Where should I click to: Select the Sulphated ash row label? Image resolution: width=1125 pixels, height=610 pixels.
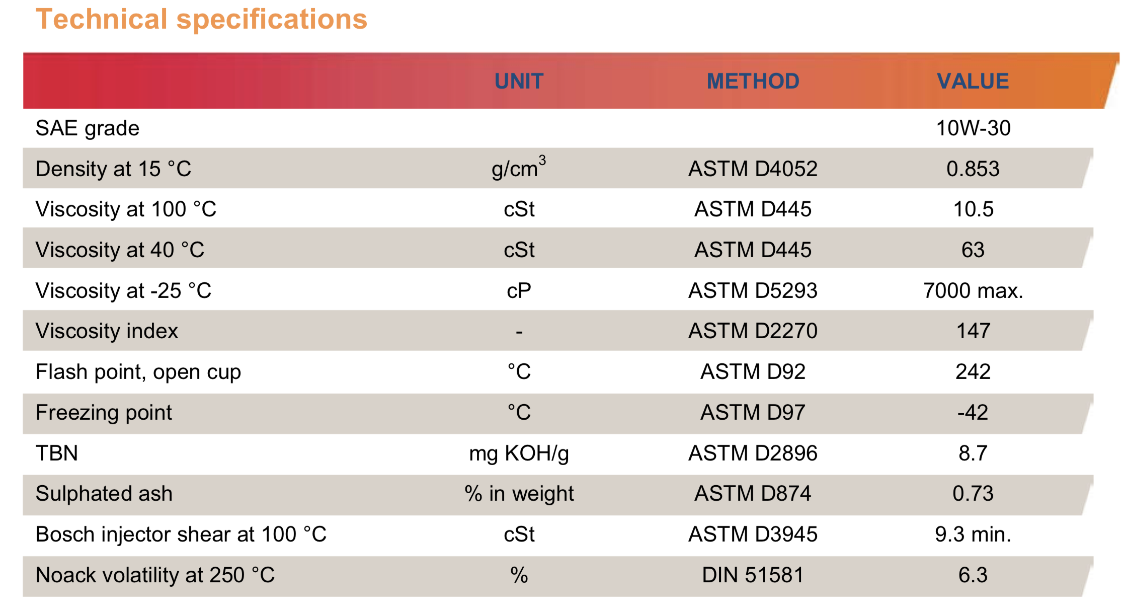(x=104, y=494)
